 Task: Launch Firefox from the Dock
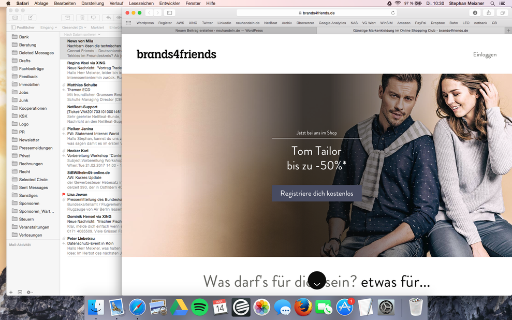click(303, 307)
